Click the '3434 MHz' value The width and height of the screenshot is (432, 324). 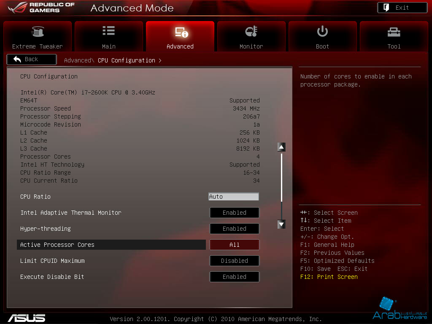click(246, 108)
